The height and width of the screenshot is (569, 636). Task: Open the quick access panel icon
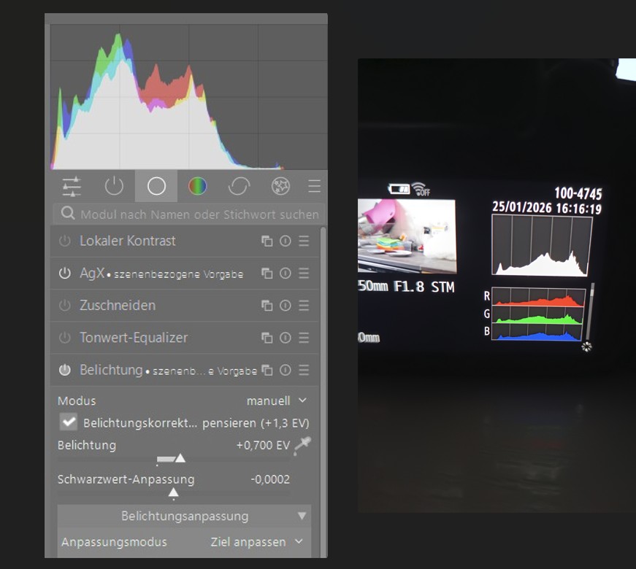(71, 186)
